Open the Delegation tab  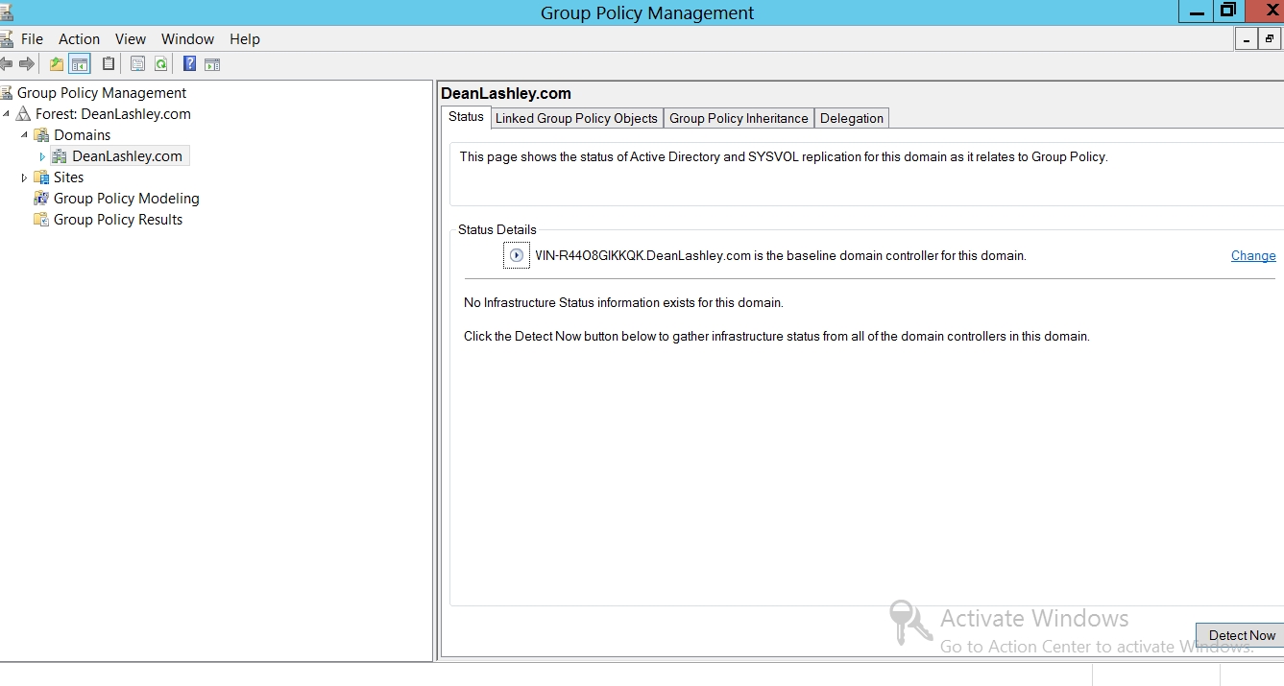851,118
